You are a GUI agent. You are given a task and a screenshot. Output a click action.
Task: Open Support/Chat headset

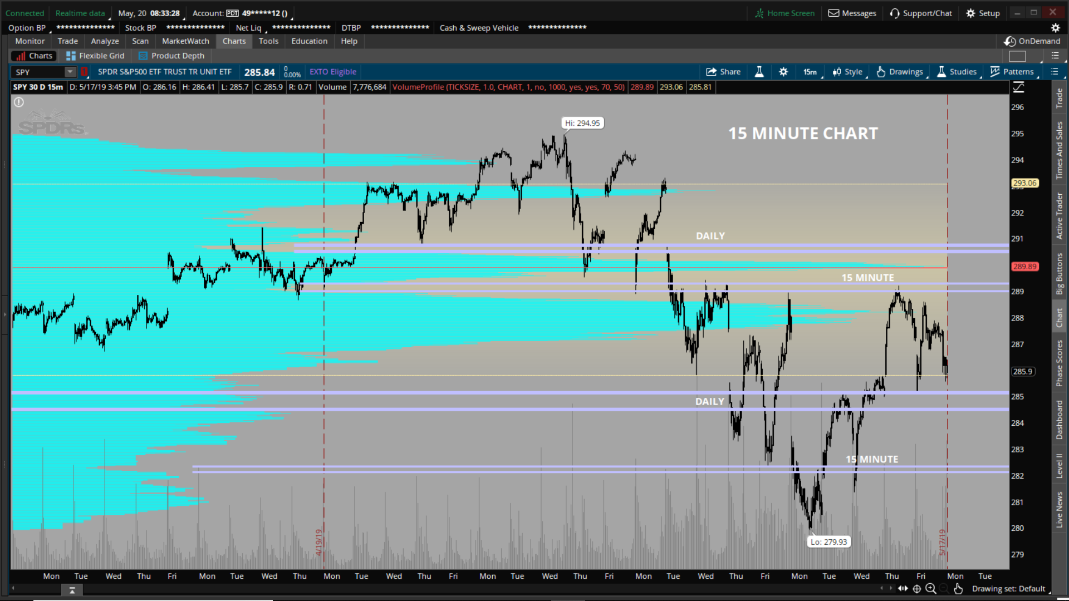[921, 13]
